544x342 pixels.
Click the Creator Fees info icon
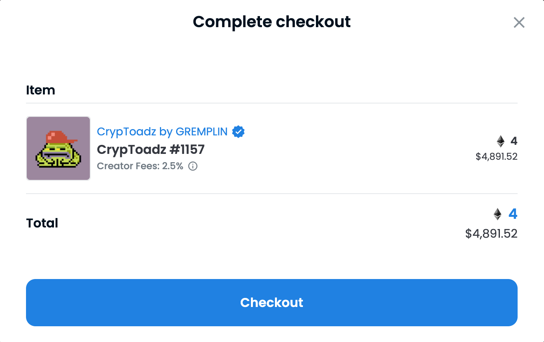tap(193, 166)
